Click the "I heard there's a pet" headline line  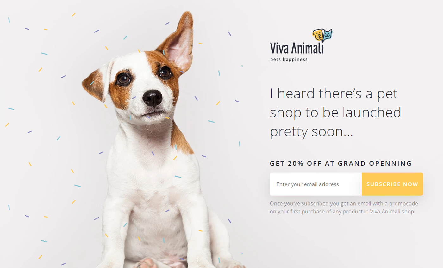pyautogui.click(x=334, y=94)
